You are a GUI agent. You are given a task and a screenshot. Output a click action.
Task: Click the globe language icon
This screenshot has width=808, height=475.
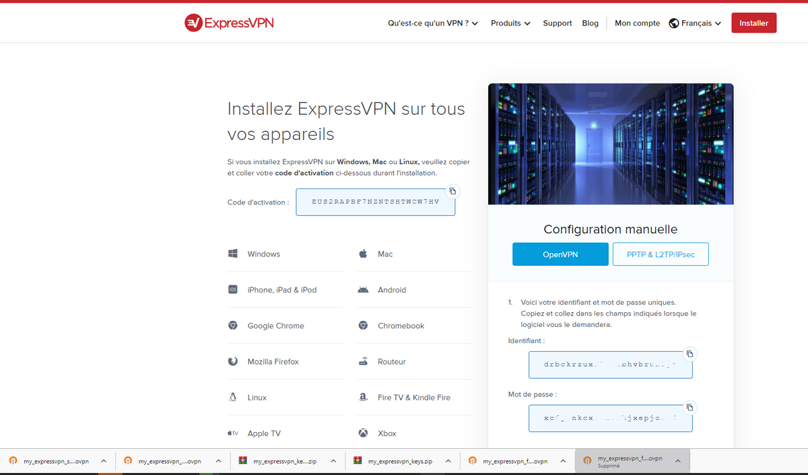pos(673,23)
